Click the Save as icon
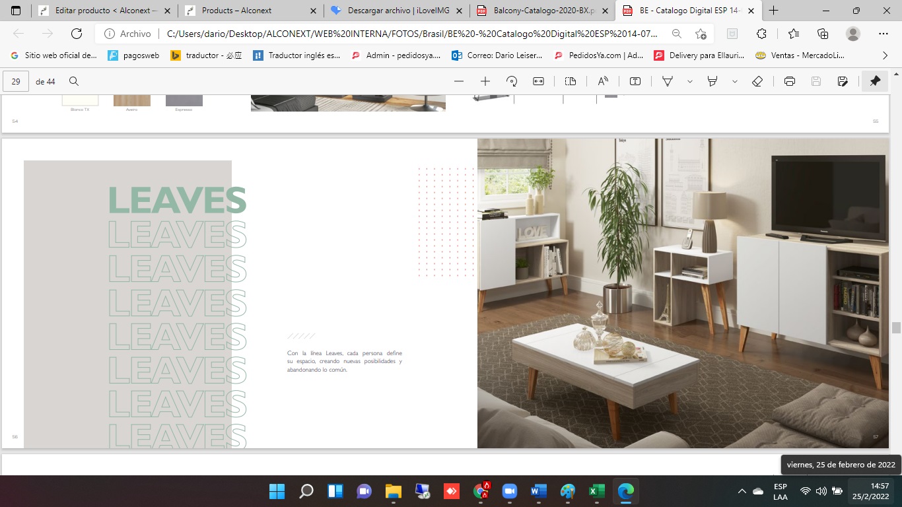902x507 pixels. [x=843, y=81]
